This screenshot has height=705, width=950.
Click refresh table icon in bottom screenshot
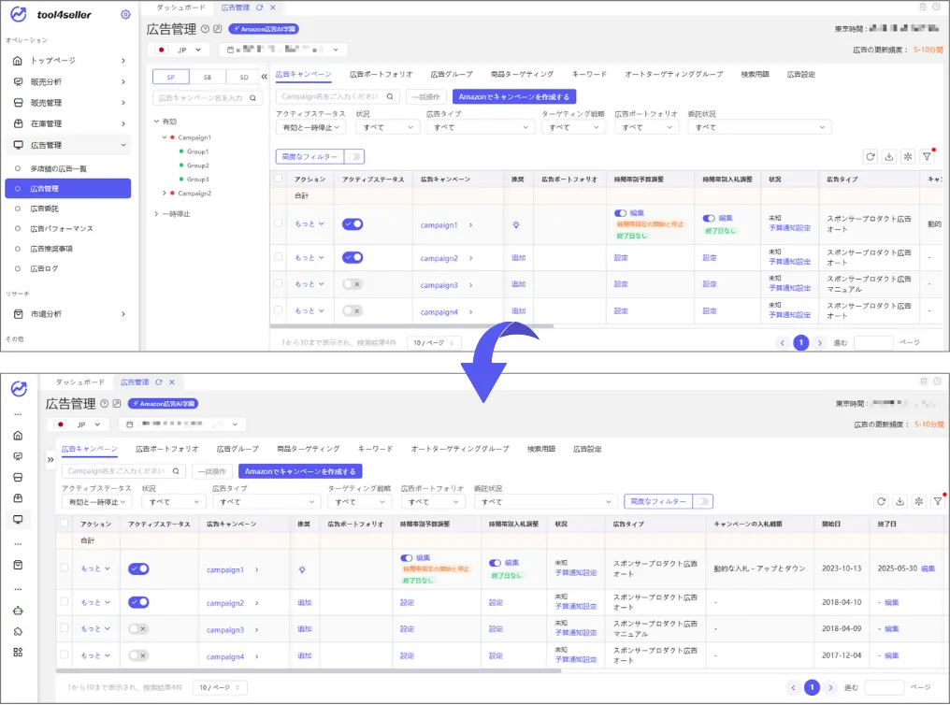coord(882,501)
